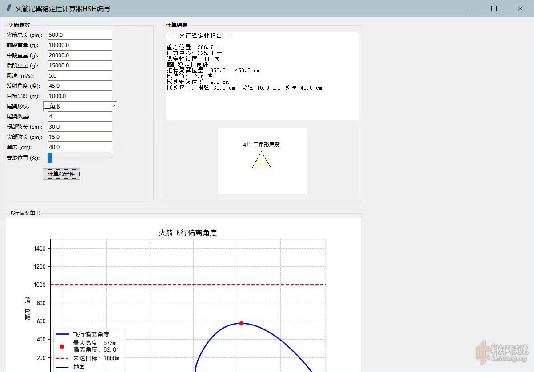
Task: Click the 地面 legend entry
Action: (70, 367)
